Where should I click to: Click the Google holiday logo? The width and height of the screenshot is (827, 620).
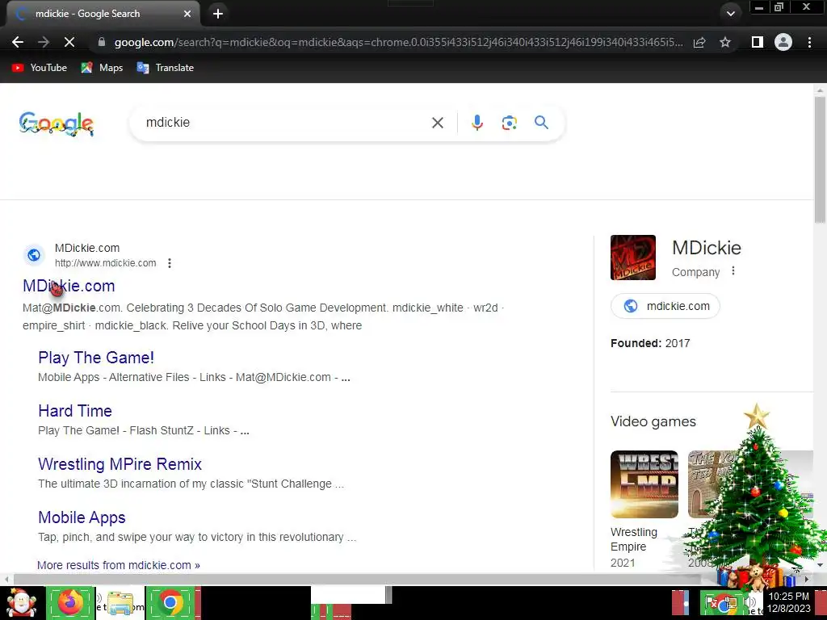coord(57,124)
